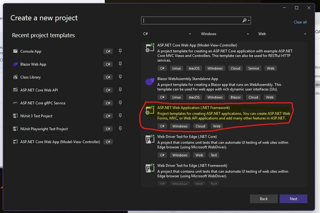Pin the NUnit 3 Test Project template

[x=120, y=116]
